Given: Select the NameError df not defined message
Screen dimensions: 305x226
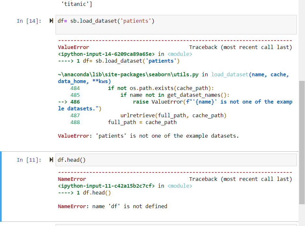Looking at the screenshot, I should point(112,206).
